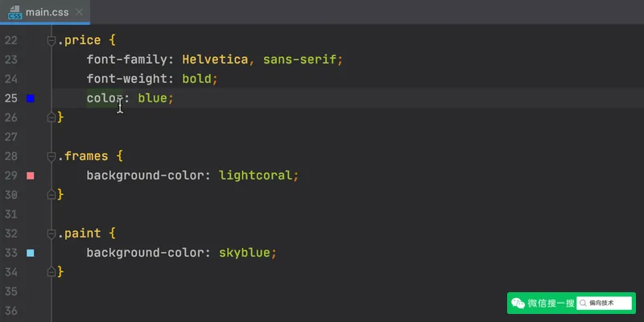Close the main.css tab
The width and height of the screenshot is (644, 322).
click(79, 12)
